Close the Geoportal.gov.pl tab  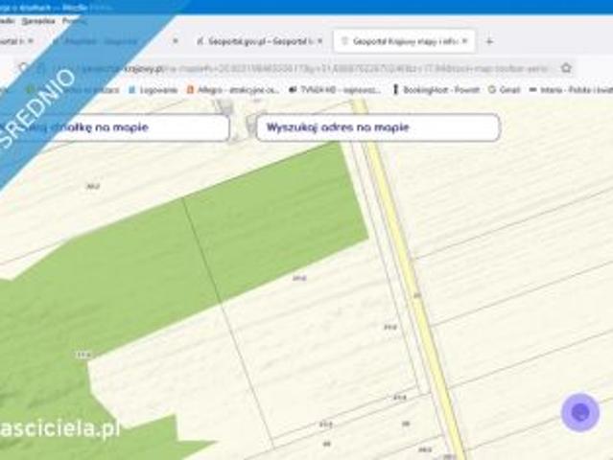click(x=319, y=41)
